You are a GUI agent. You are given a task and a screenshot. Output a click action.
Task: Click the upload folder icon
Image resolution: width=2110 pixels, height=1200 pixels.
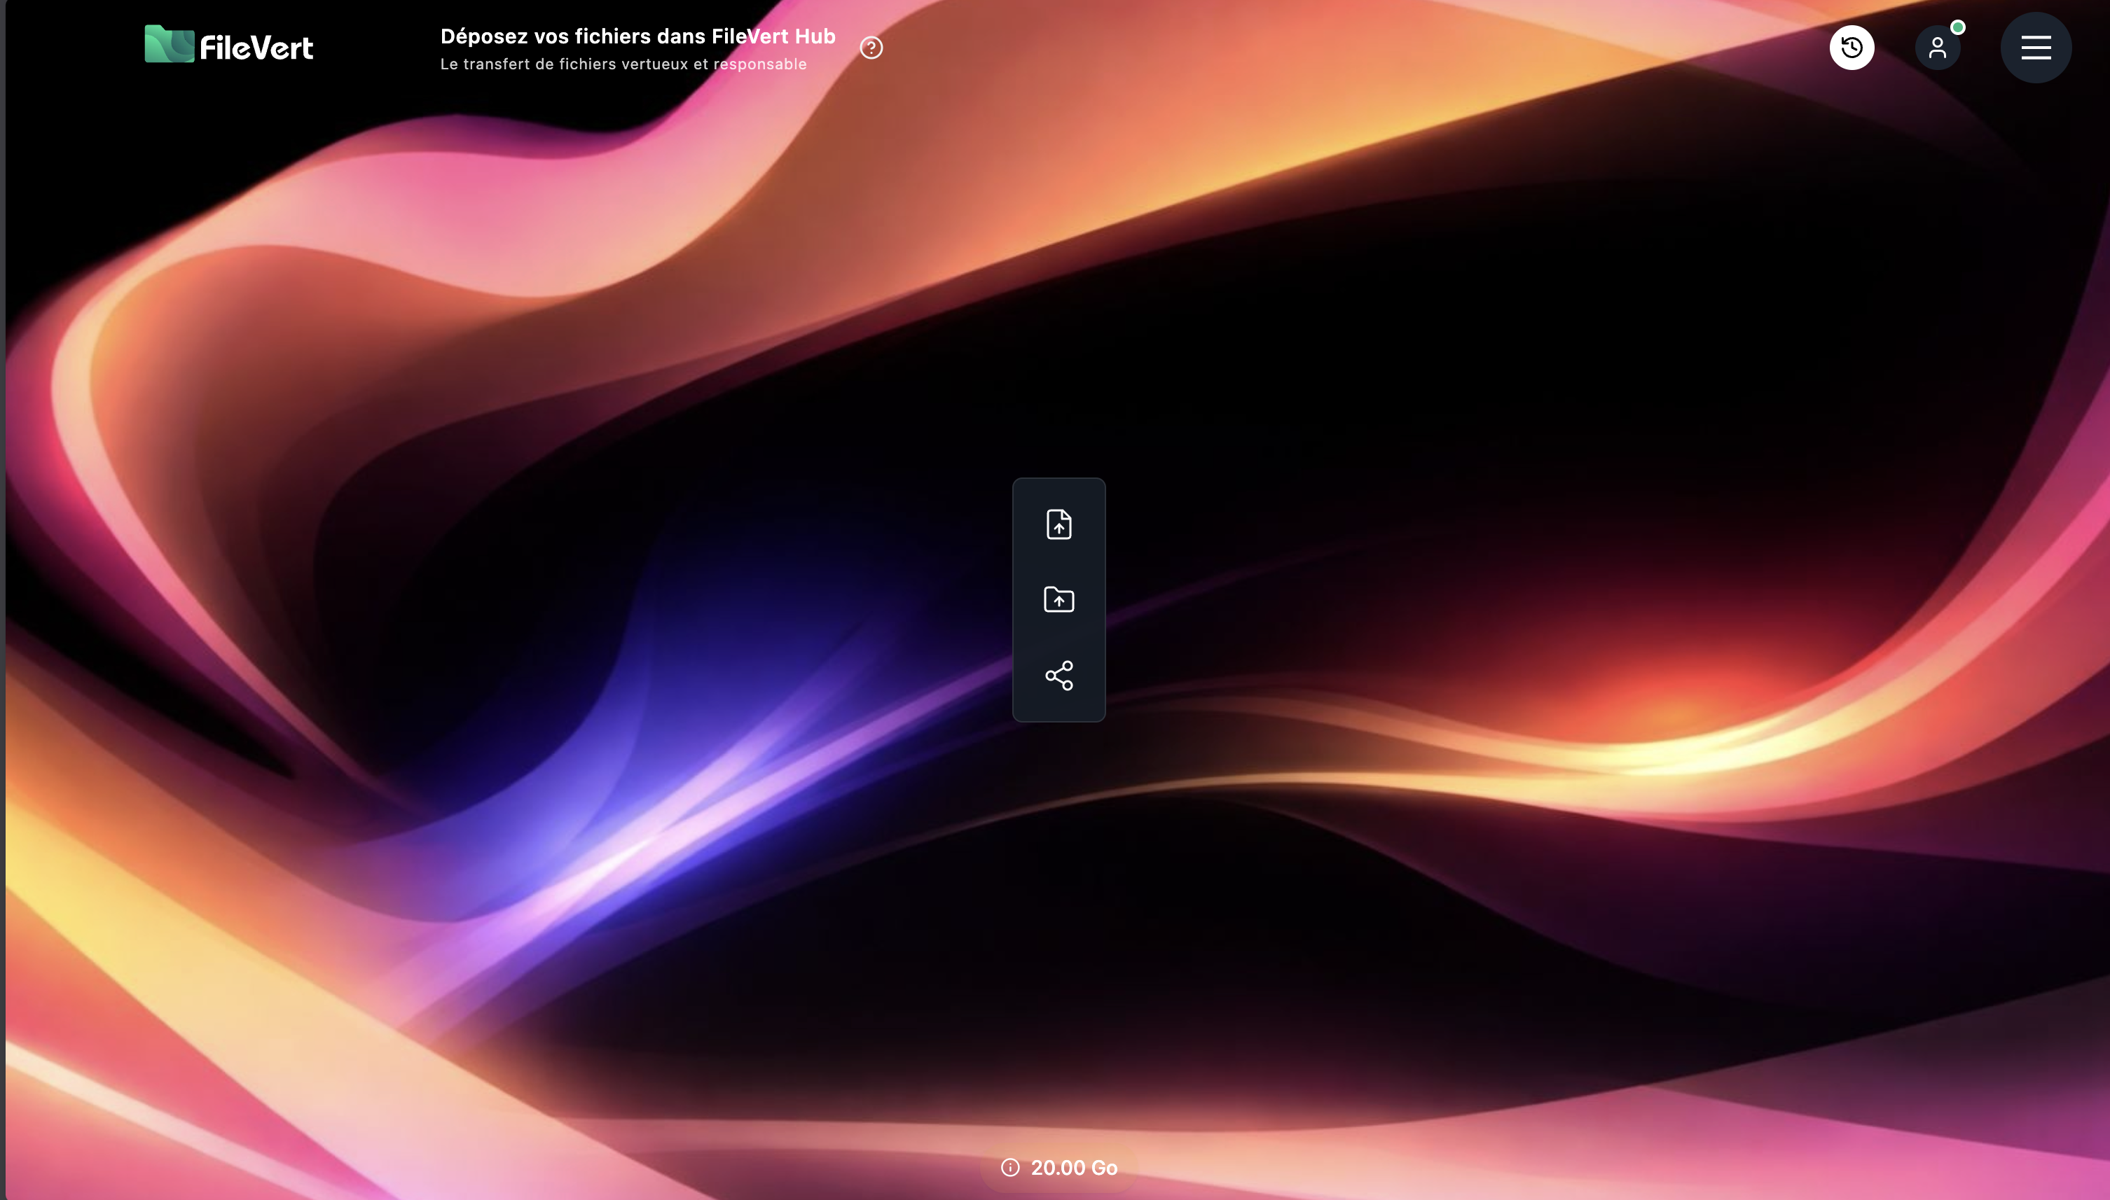[x=1059, y=599]
